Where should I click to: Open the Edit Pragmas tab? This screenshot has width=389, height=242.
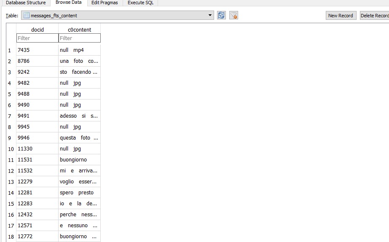[x=105, y=3]
